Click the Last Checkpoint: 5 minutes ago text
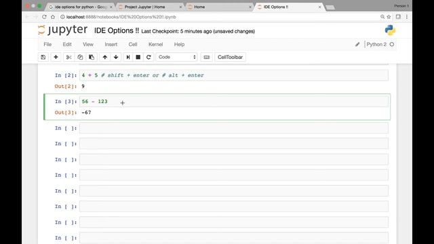 pyautogui.click(x=176, y=31)
